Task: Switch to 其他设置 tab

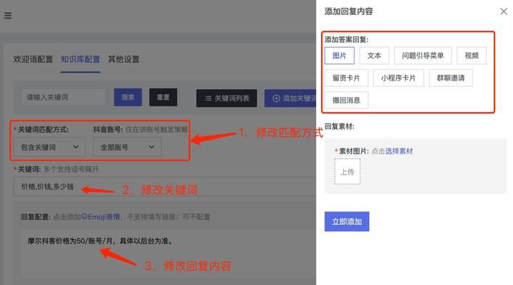Action: pos(123,59)
